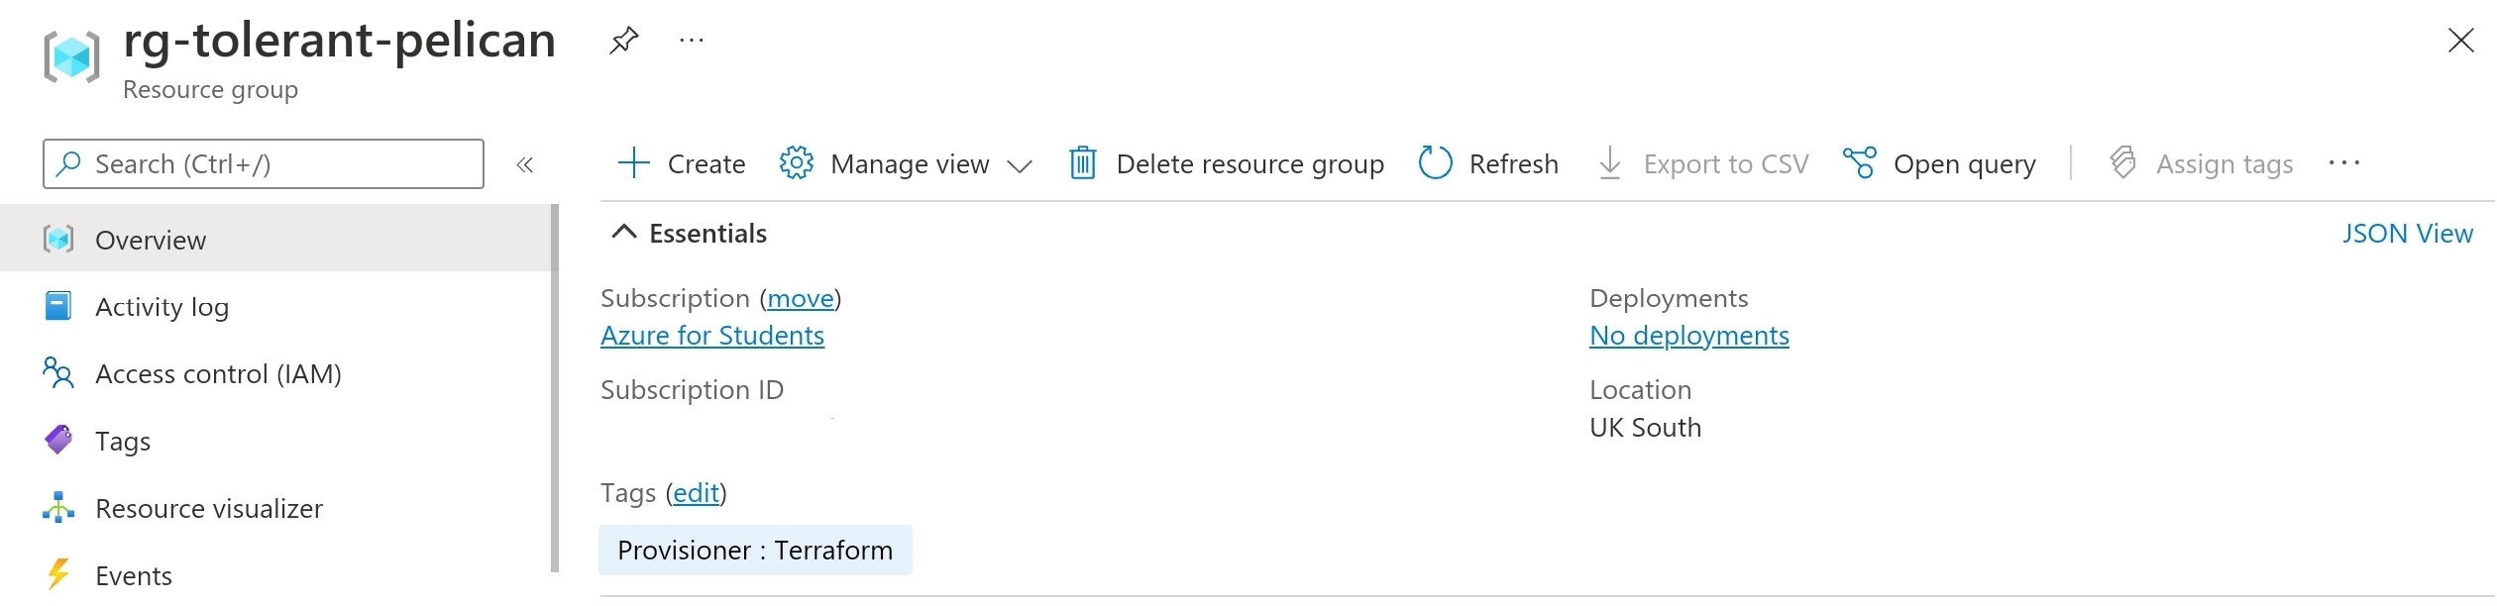Show more toolbar commands ellipsis
Image resolution: width=2497 pixels, height=606 pixels.
point(2344,163)
